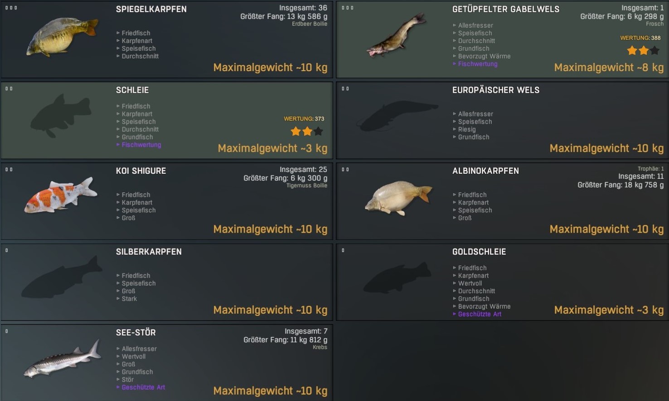This screenshot has height=401, width=669.
Task: Click the Getüpfelter Gabelwels catfish image
Action: pyautogui.click(x=397, y=35)
